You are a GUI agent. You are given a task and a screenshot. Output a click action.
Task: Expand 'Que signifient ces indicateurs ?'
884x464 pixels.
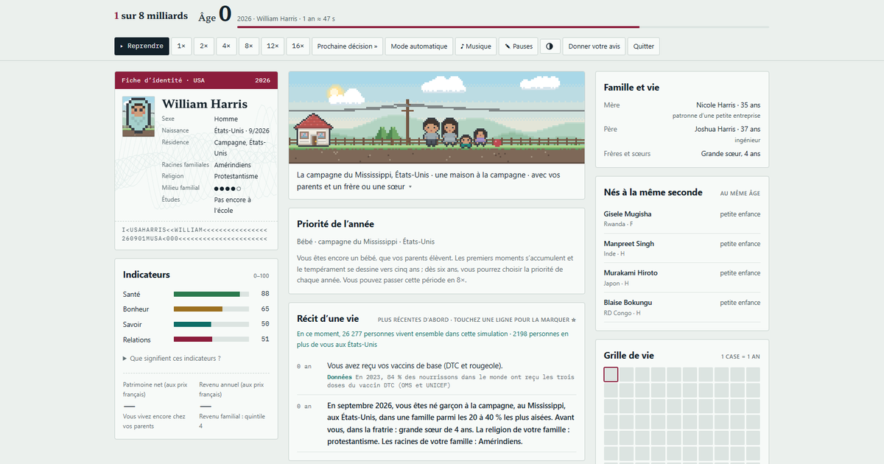coord(172,359)
